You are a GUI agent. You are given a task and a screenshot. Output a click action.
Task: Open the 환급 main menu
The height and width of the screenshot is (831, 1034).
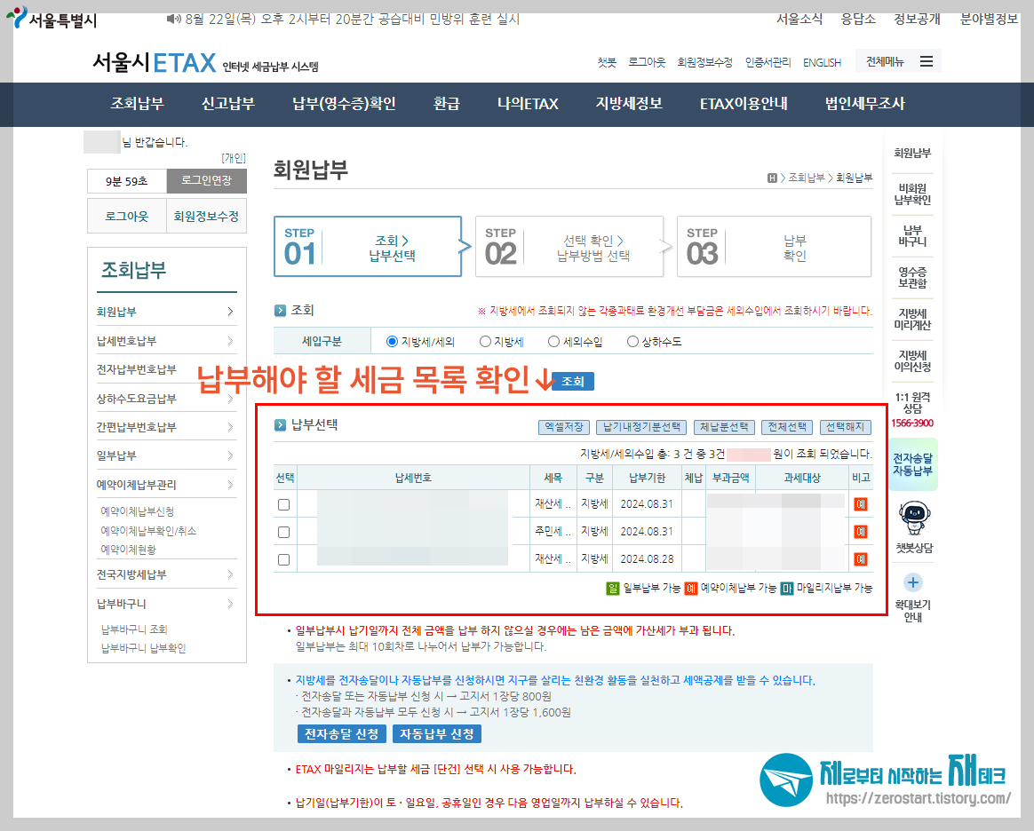tap(447, 104)
